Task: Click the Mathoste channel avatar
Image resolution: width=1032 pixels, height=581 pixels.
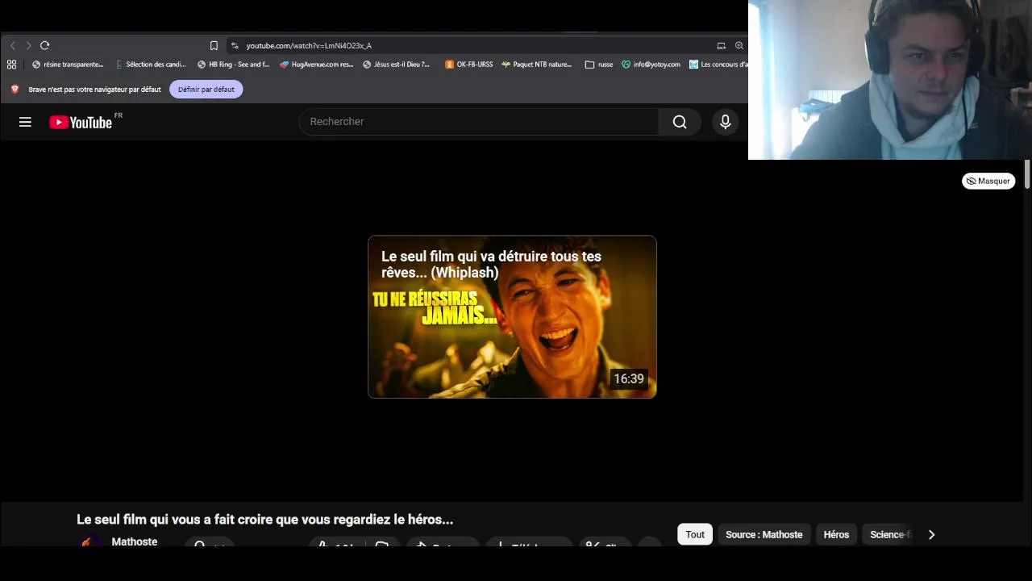Action: click(x=91, y=541)
